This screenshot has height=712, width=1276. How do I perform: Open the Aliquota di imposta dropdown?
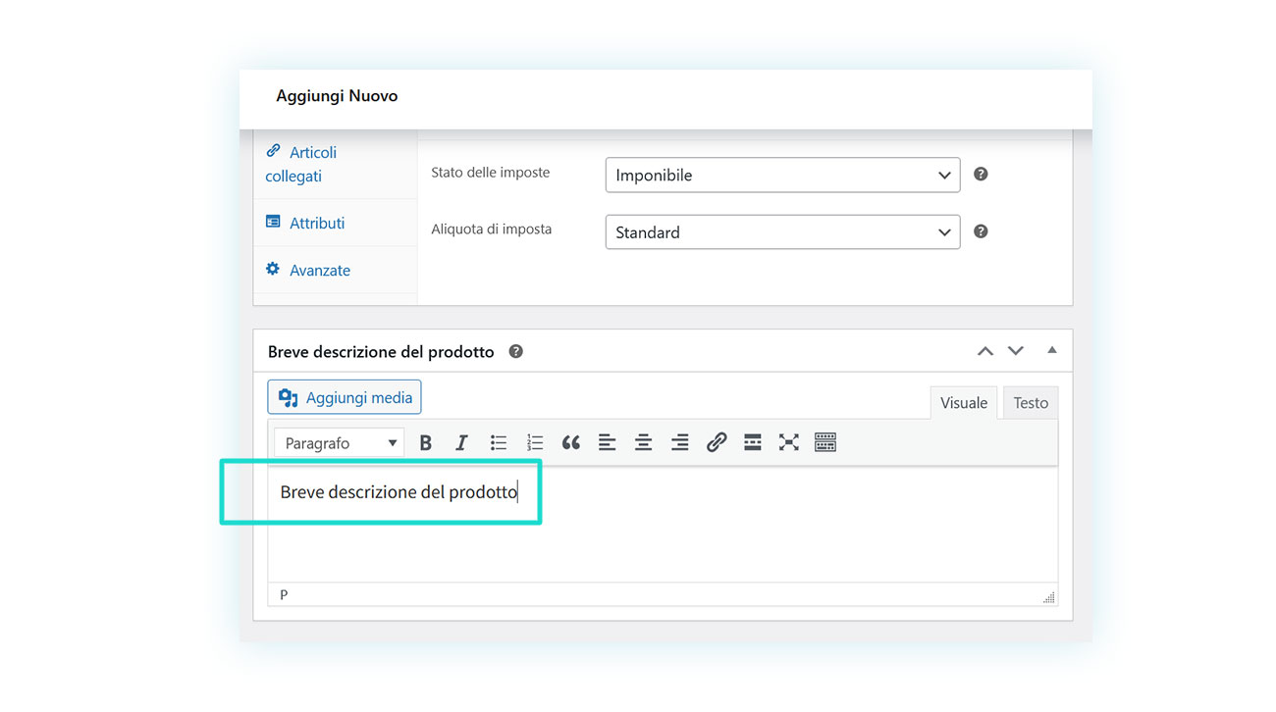click(782, 232)
